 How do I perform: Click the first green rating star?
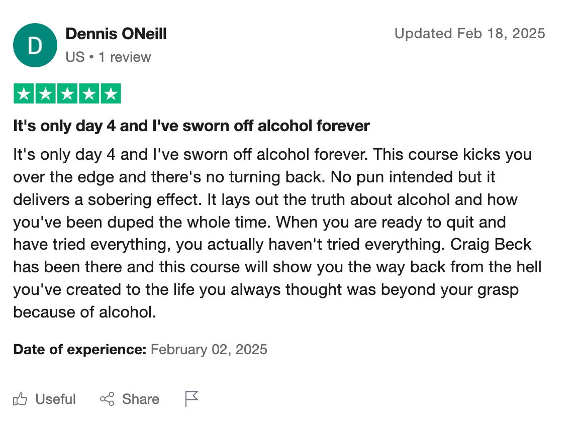(23, 94)
